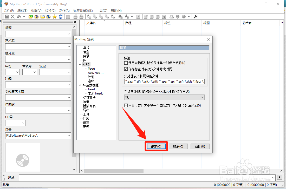Click the 取消(C) button
Screen dimensions: 286x189
(x=178, y=146)
